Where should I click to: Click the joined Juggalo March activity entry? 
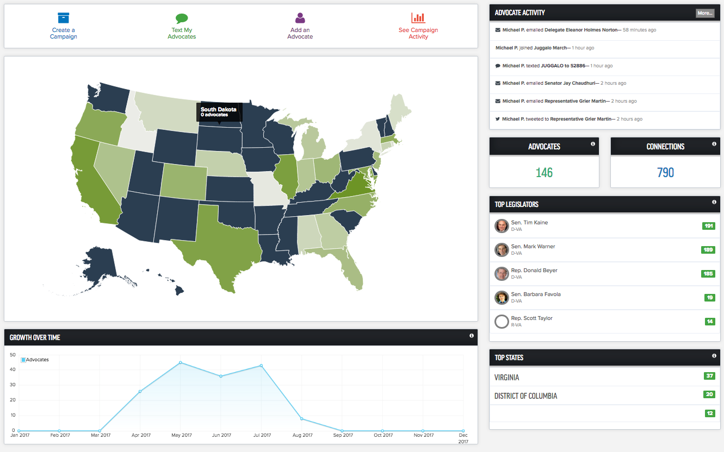point(544,48)
